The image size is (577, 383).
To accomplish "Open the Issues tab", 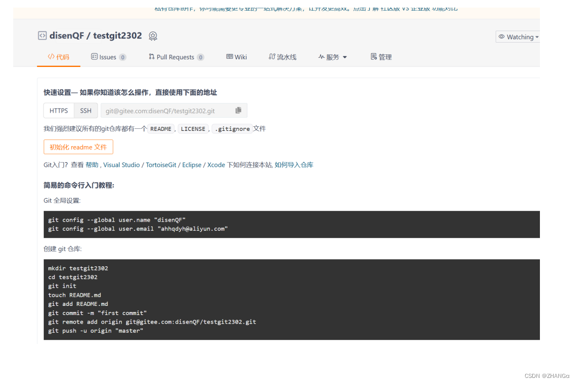I will (x=108, y=57).
